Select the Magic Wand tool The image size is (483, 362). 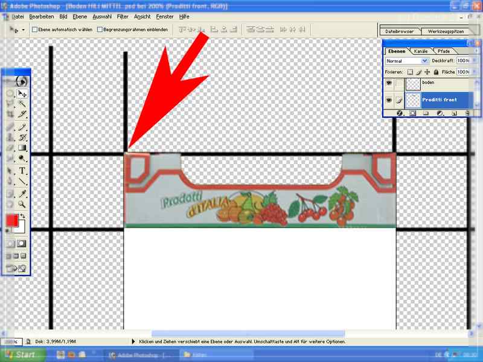tap(22, 104)
